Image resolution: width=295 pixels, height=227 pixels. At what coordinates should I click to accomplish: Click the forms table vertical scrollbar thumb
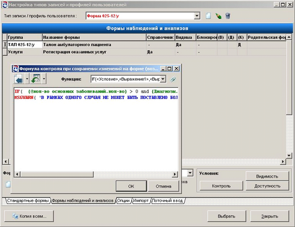click(289, 77)
